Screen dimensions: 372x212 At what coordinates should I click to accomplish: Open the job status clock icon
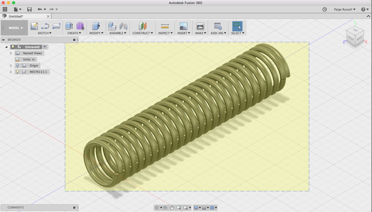[x=324, y=9]
